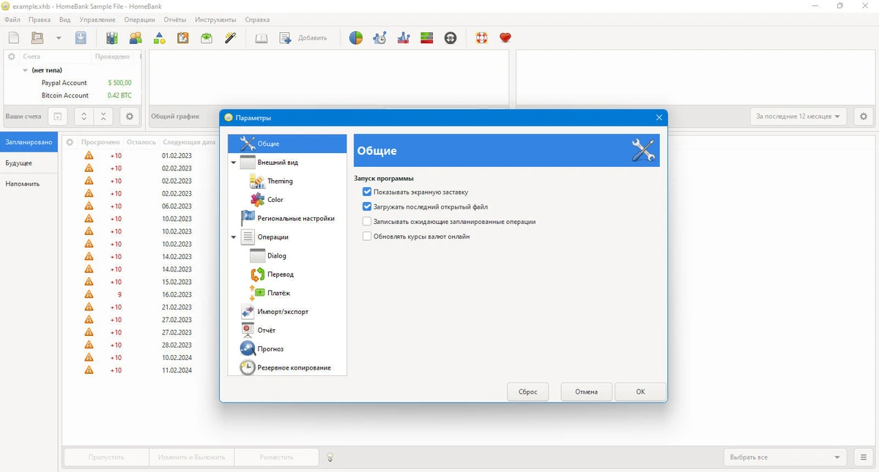The height and width of the screenshot is (472, 879).
Task: Open the magic wand assignments icon
Action: [x=230, y=38]
